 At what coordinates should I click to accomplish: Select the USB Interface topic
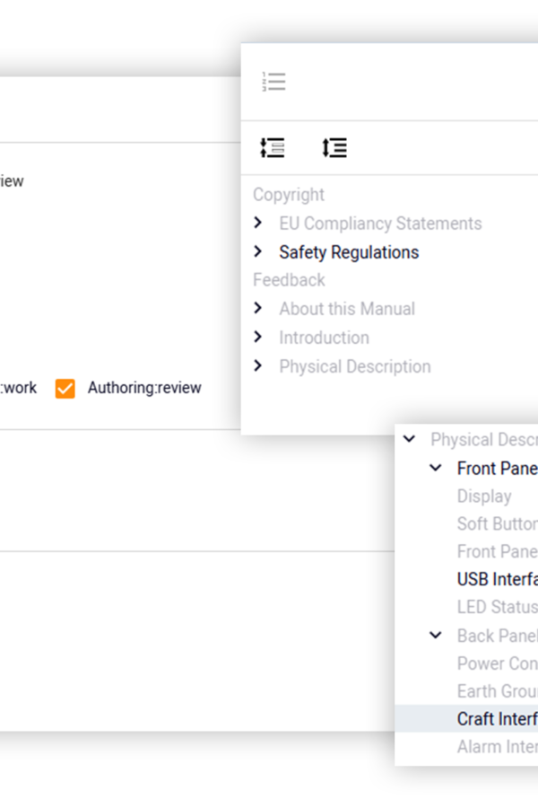(x=498, y=579)
